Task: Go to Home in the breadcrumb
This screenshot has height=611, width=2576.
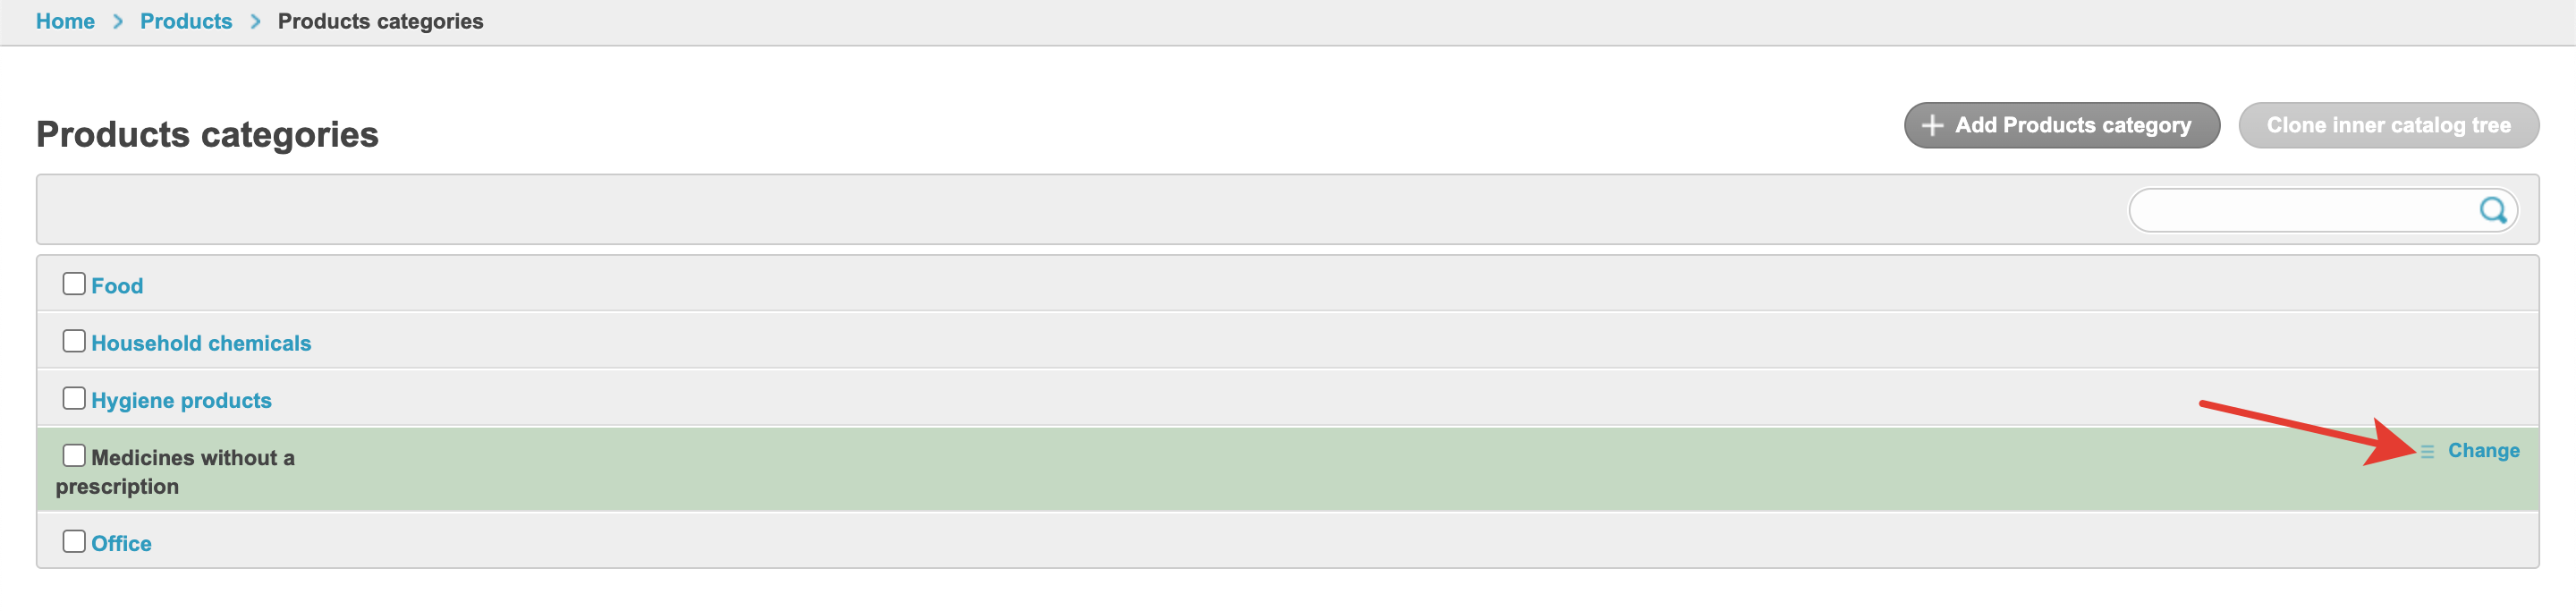Action: pos(65,21)
